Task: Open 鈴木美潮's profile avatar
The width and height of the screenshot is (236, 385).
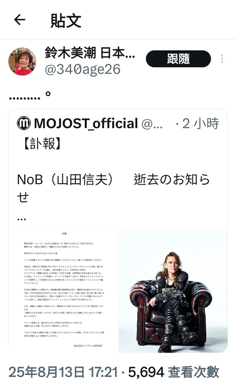Action: point(22,61)
